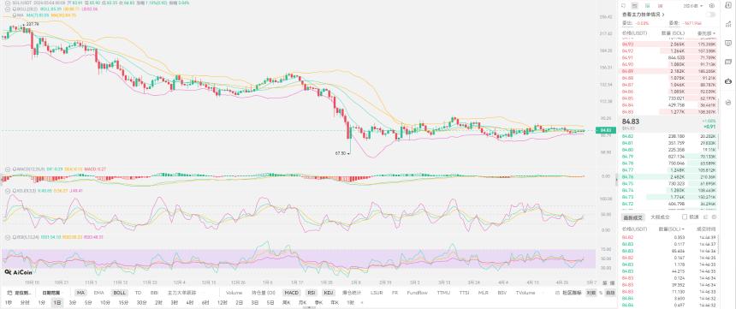The image size is (736, 309).
Task: Select the 爆仓统计 indicator
Action: point(352,293)
